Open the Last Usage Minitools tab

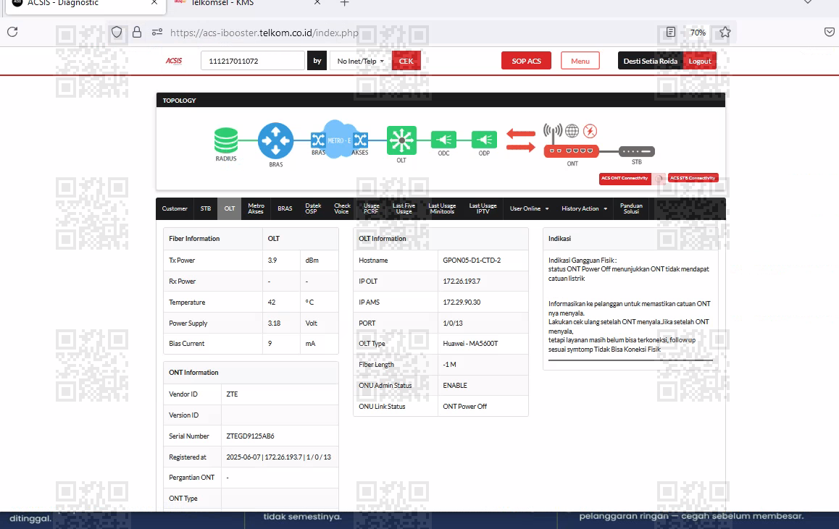(x=442, y=208)
